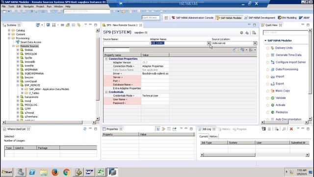Open the Help menu
This screenshot has height=177, width=314.
coord(68,6)
